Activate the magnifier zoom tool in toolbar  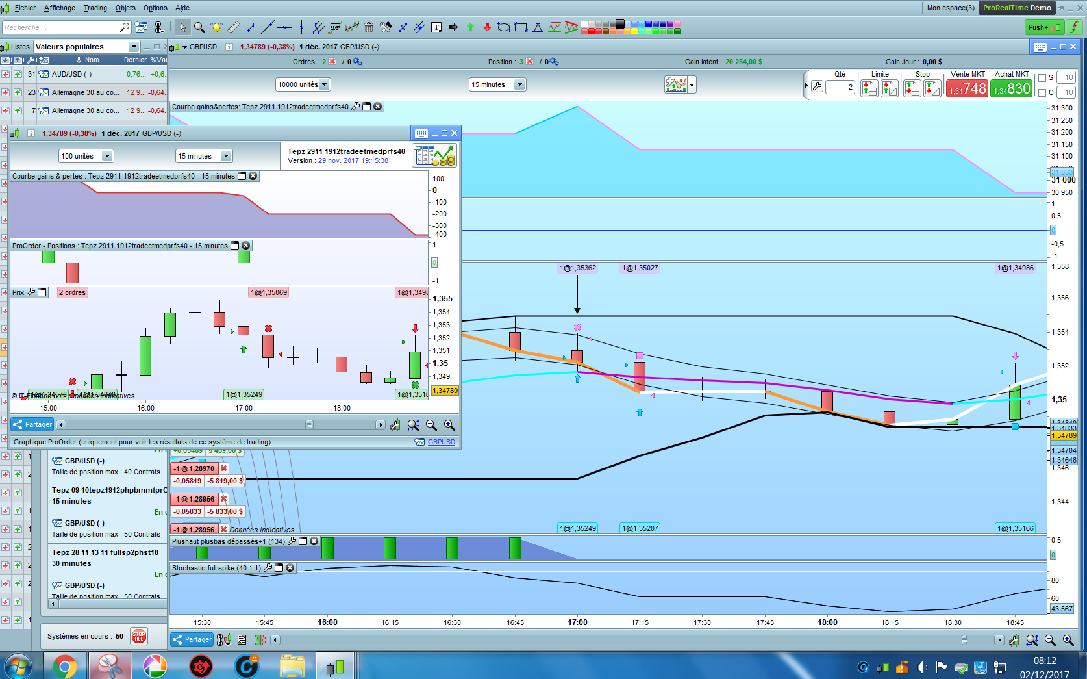point(199,27)
